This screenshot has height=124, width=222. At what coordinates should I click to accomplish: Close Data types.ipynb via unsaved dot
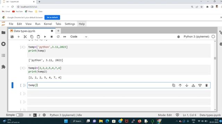(x=52, y=31)
